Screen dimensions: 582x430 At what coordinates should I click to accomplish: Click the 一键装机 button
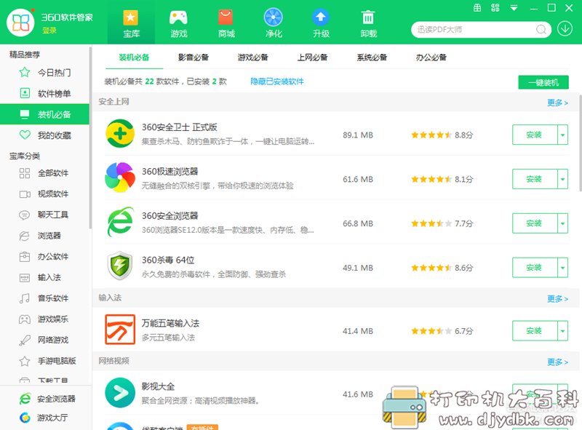pos(543,82)
